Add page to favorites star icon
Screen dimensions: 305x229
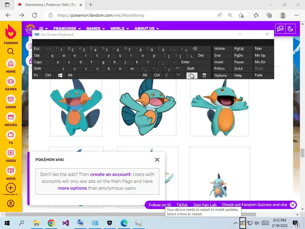coord(241,15)
